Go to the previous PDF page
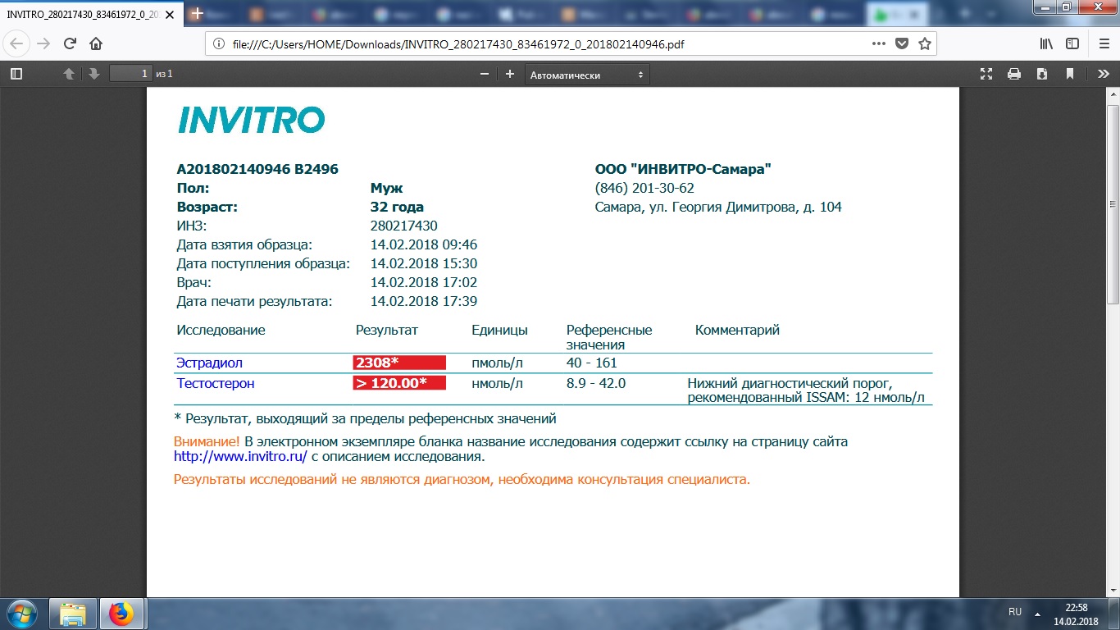Image resolution: width=1120 pixels, height=630 pixels. [x=69, y=74]
